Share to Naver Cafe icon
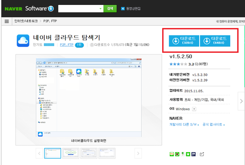The width and height of the screenshot is (245, 165). [x=177, y=154]
